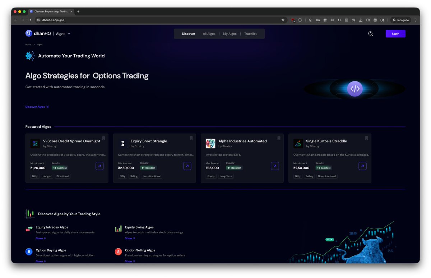Open Tracklist tab

click(250, 34)
